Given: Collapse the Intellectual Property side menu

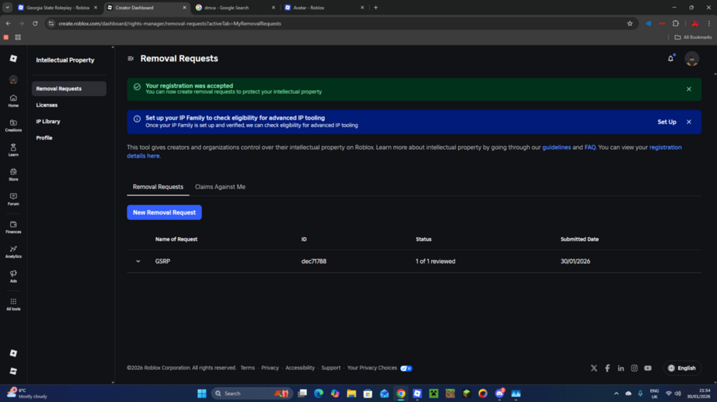Looking at the screenshot, I should click(130, 59).
